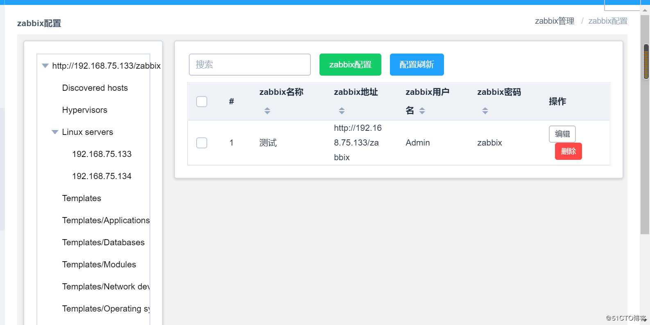Open zabbix管理 breadcrumb link
650x325 pixels.
(555, 21)
